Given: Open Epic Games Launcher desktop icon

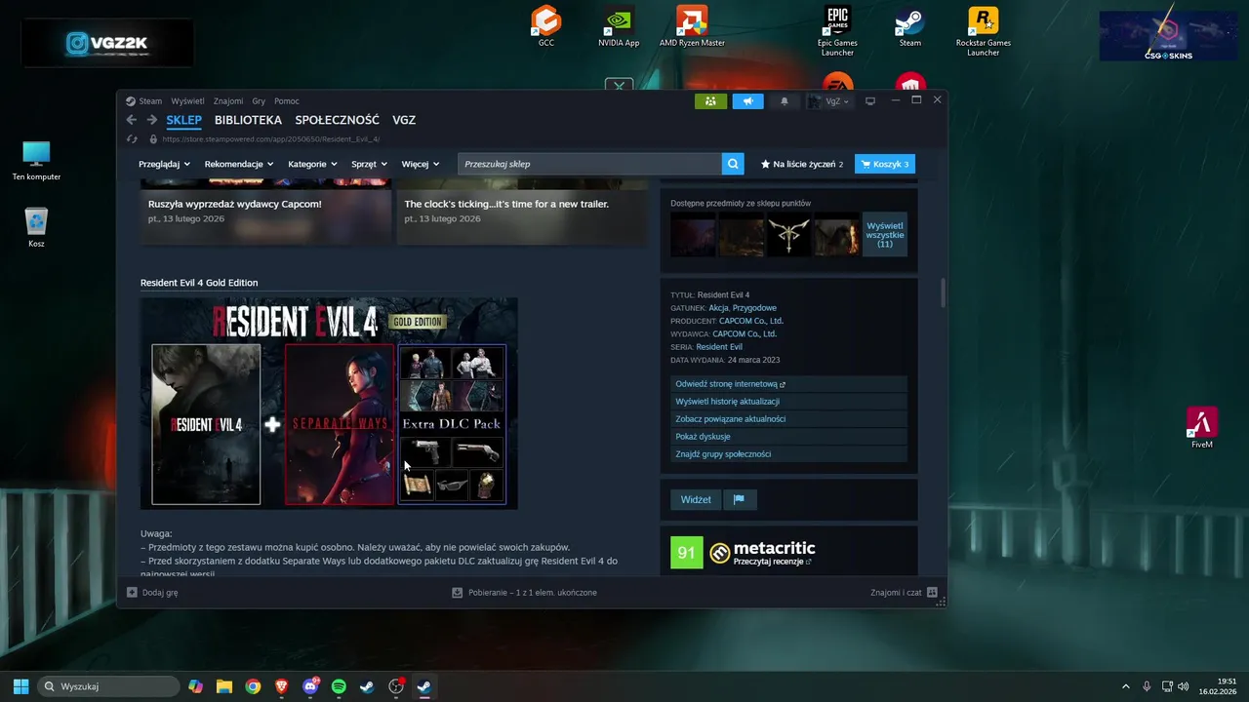Looking at the screenshot, I should tap(837, 31).
